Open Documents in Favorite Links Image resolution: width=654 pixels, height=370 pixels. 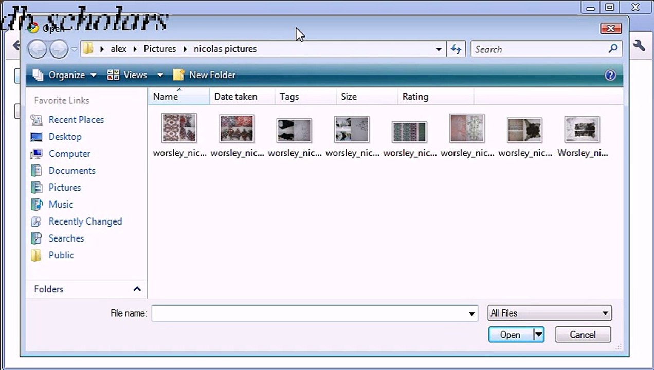[x=72, y=171]
